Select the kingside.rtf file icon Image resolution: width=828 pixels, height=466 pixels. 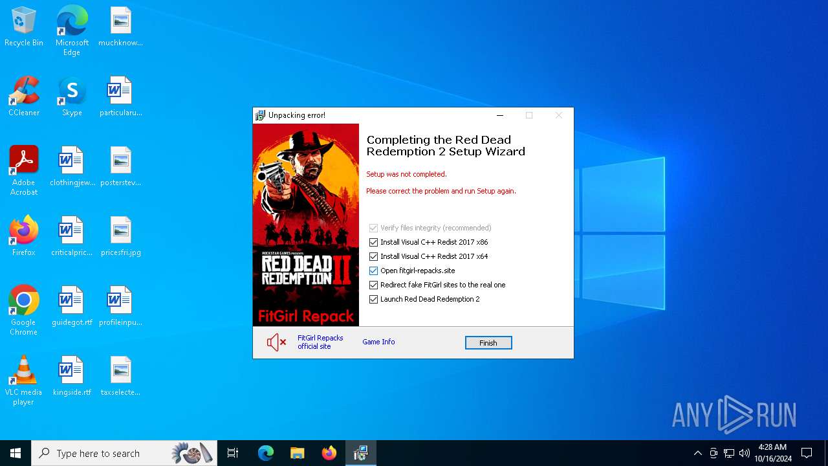pyautogui.click(x=72, y=377)
